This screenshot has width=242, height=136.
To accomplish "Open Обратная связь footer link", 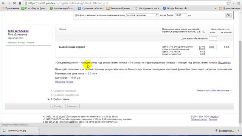I will click(x=199, y=119).
